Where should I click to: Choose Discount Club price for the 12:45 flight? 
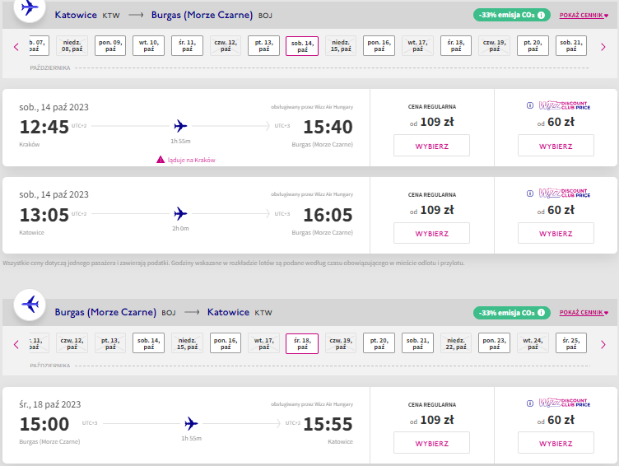pos(556,146)
